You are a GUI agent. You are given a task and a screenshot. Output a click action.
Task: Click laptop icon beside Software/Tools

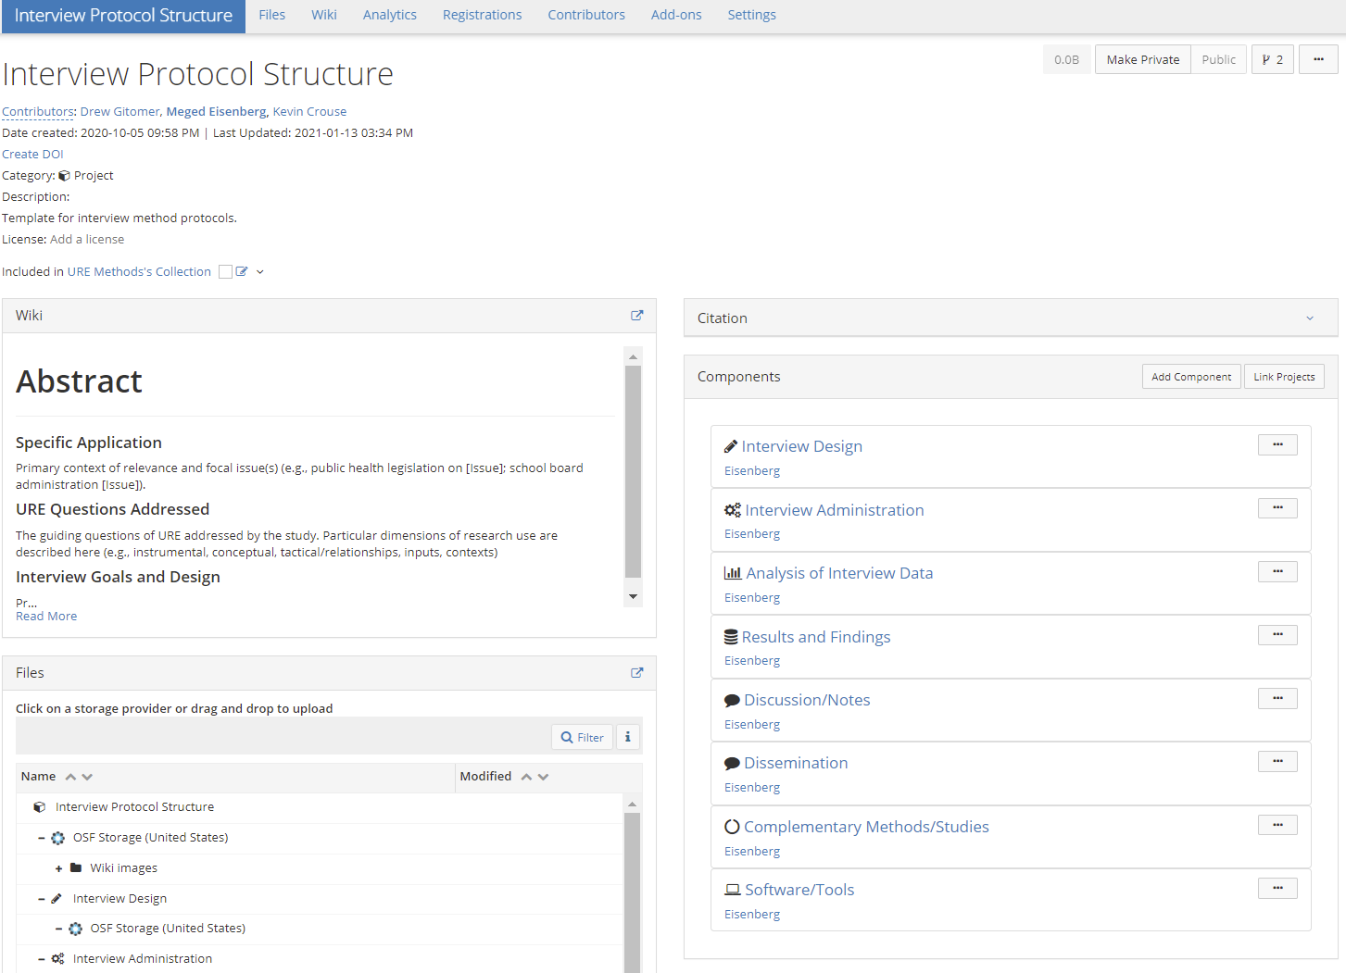point(733,890)
